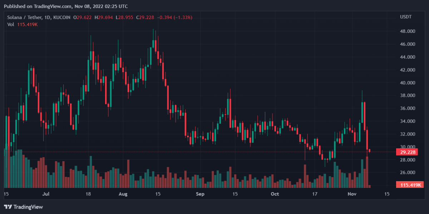This screenshot has width=429, height=214.
Task: Click the close price C29.228
Action: tap(146, 17)
